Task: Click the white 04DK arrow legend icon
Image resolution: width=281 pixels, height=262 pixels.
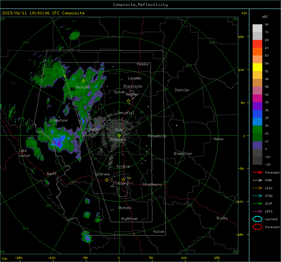Action: pyautogui.click(x=257, y=180)
